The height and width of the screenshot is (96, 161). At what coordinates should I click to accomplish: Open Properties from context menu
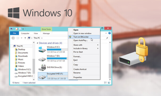click(x=78, y=77)
